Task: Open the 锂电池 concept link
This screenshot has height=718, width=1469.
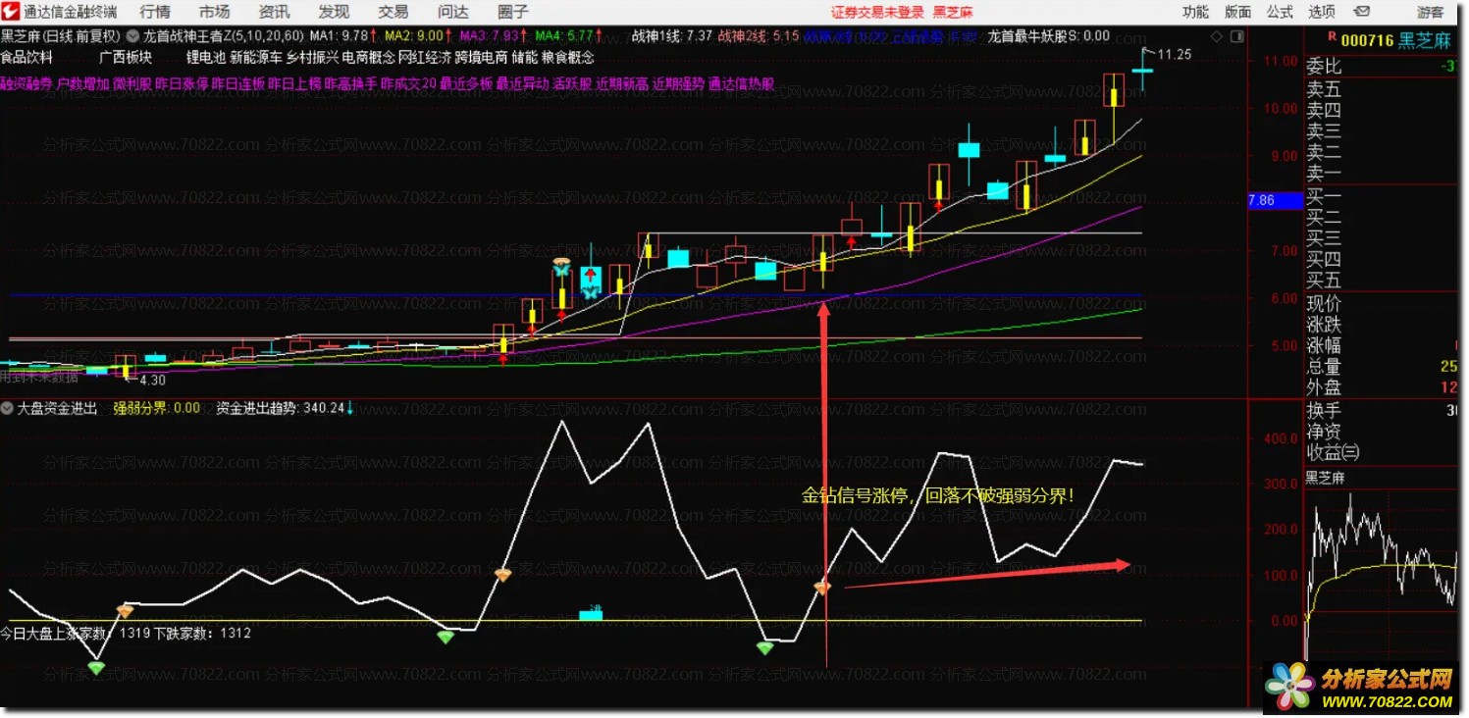Action: pyautogui.click(x=206, y=58)
